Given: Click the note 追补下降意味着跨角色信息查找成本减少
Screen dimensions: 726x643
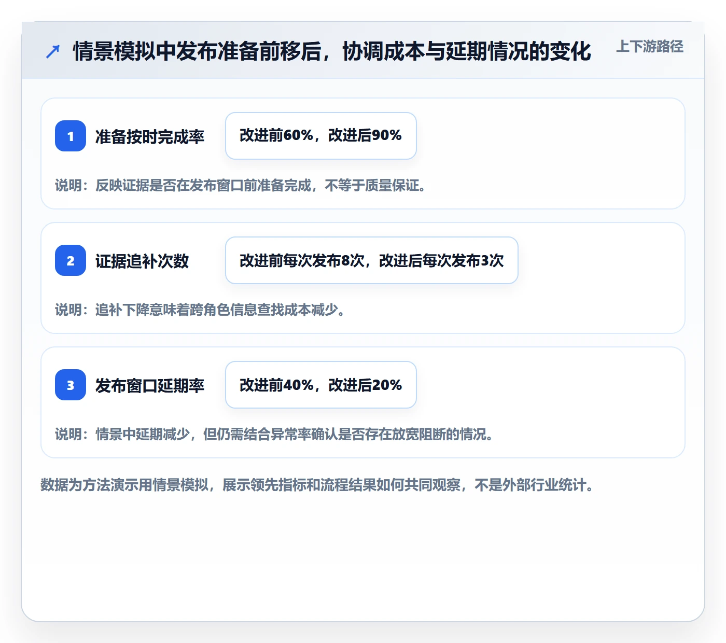Looking at the screenshot, I should coord(217,310).
